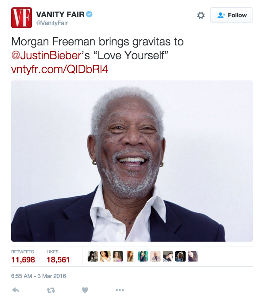Viewport: 262px width, 297px height.
Task: Like the tweet with heart icon
Action: click(85, 290)
